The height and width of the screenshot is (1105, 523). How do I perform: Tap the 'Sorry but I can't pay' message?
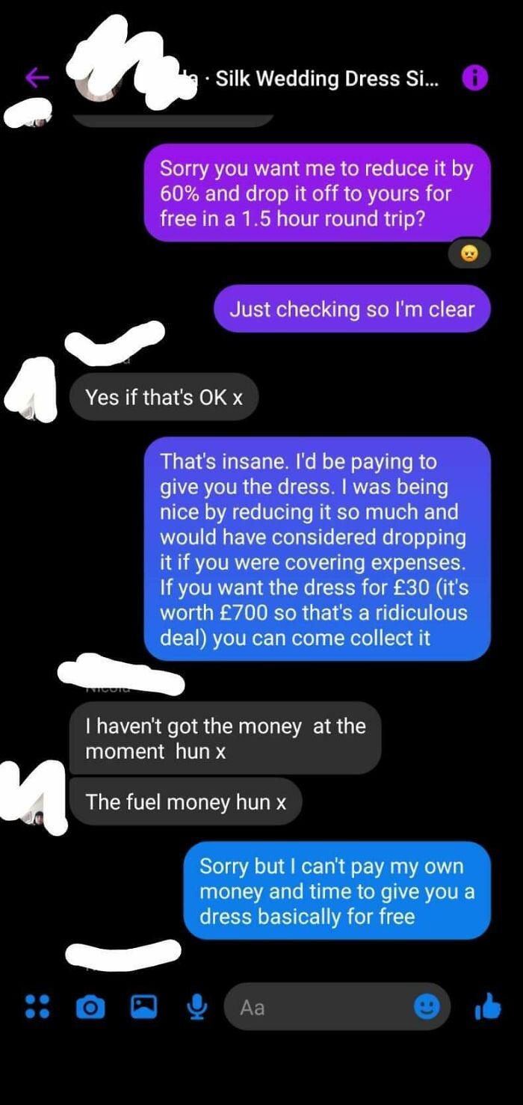pyautogui.click(x=337, y=891)
